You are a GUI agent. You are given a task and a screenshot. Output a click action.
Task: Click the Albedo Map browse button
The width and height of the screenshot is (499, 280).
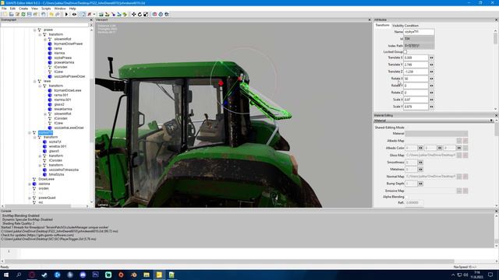[x=459, y=141]
